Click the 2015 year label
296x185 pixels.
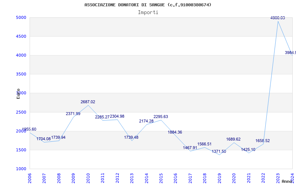[161, 178]
